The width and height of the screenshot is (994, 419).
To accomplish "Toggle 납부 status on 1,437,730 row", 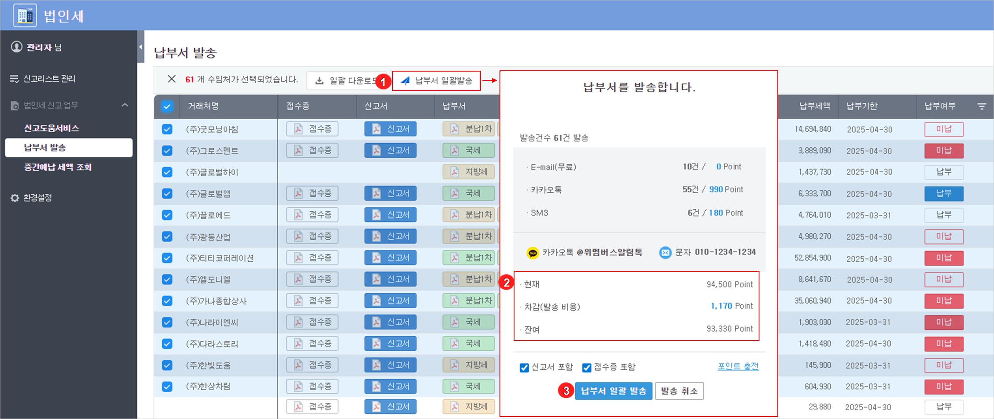I will click(x=944, y=172).
